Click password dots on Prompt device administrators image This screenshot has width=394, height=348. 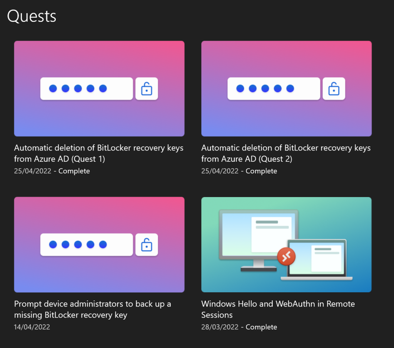coord(87,245)
